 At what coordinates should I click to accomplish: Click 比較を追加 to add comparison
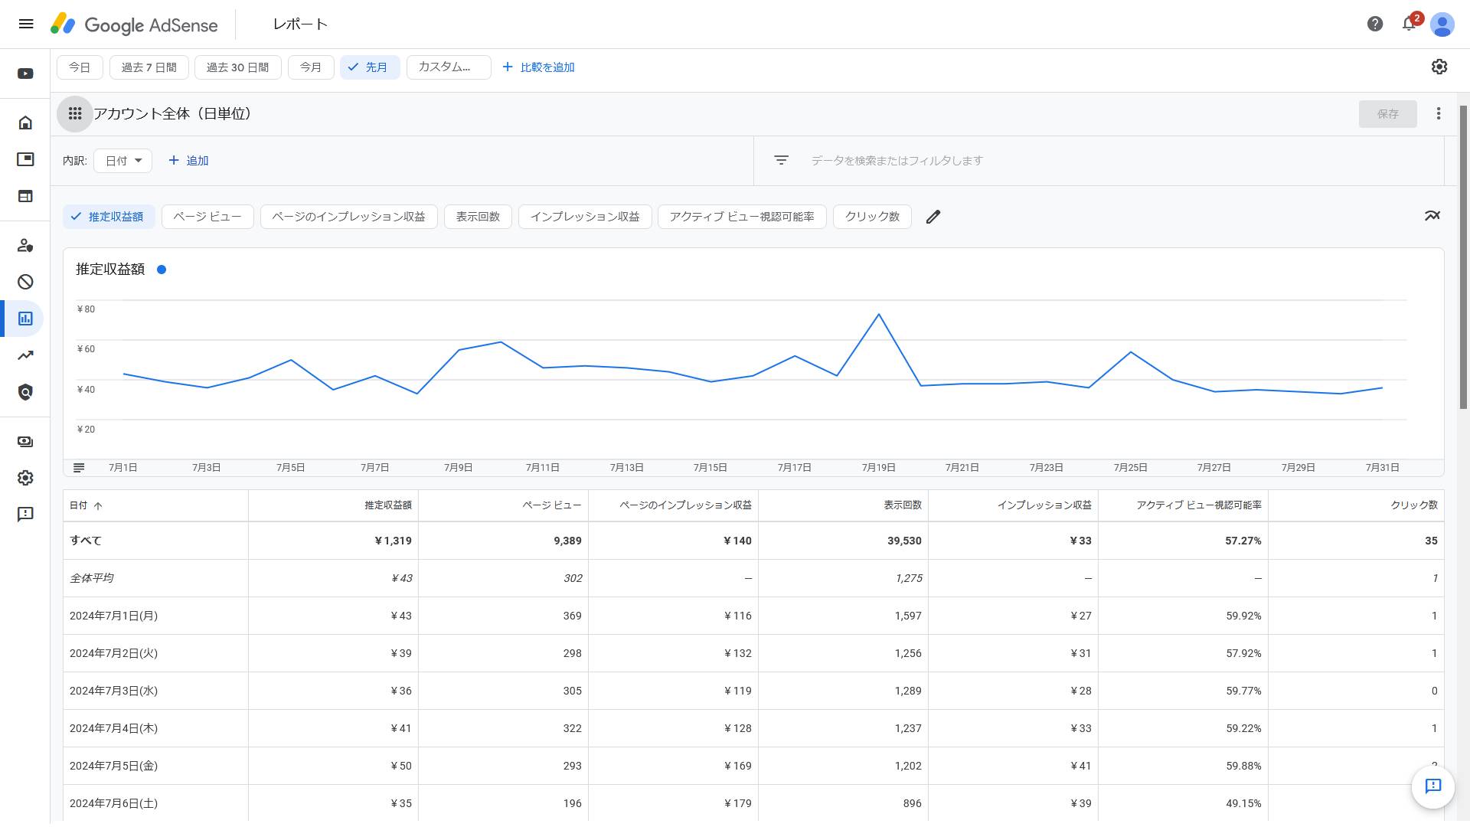point(538,67)
